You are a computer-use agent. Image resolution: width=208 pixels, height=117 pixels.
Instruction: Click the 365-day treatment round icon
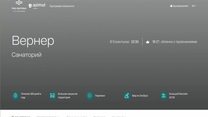[x=15, y=95]
